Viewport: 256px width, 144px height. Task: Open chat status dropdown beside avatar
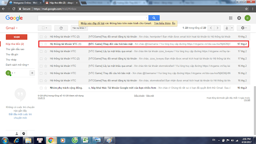15,73
